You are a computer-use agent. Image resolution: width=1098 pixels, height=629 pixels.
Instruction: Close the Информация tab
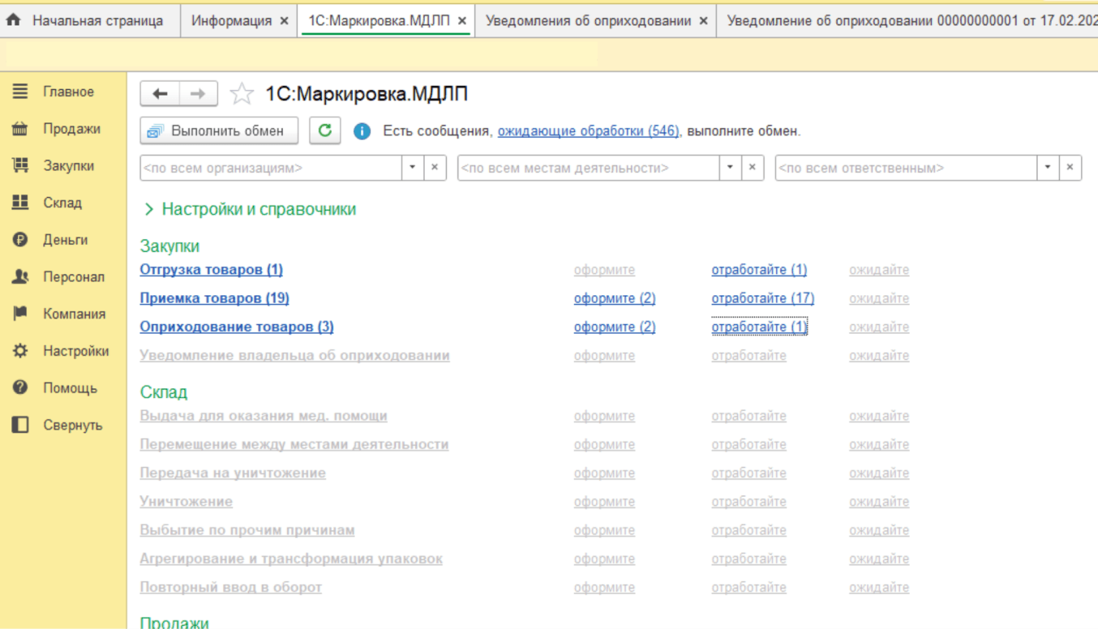click(x=284, y=21)
